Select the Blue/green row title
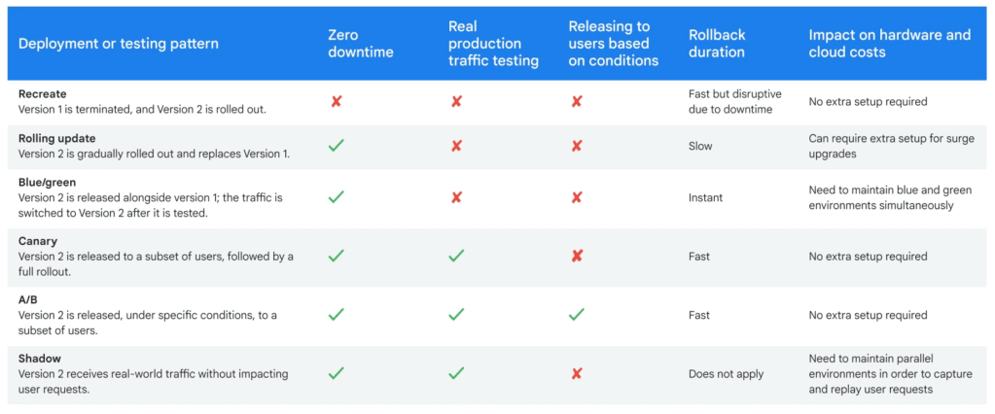 pos(47,182)
